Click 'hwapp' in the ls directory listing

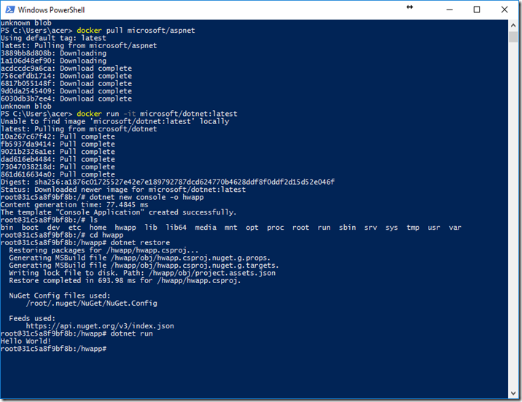[125, 228]
